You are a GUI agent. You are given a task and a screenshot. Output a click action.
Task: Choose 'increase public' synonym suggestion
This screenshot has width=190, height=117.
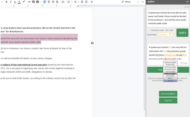pyautogui.click(x=170, y=67)
